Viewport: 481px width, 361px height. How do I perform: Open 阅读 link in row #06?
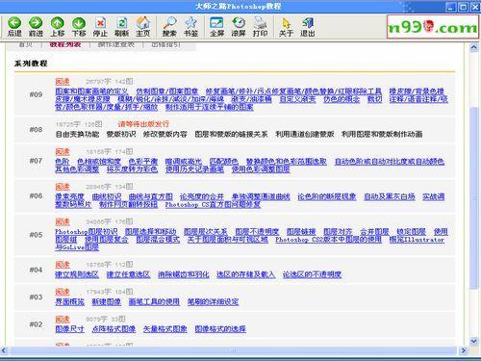63,187
